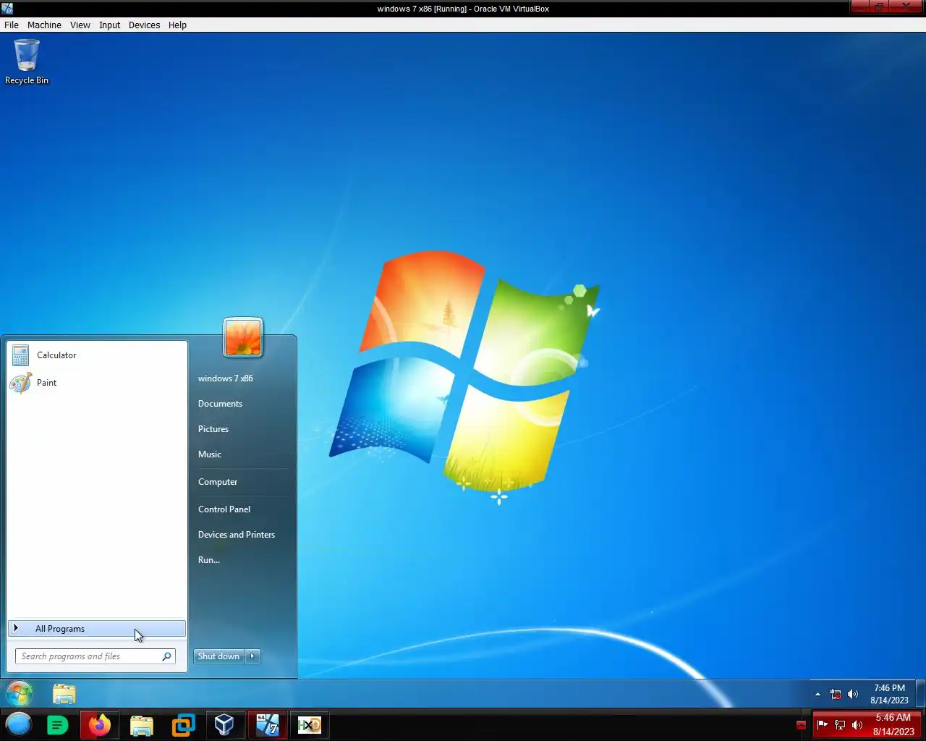Open the Machine menu
The image size is (926, 741).
[x=44, y=25]
